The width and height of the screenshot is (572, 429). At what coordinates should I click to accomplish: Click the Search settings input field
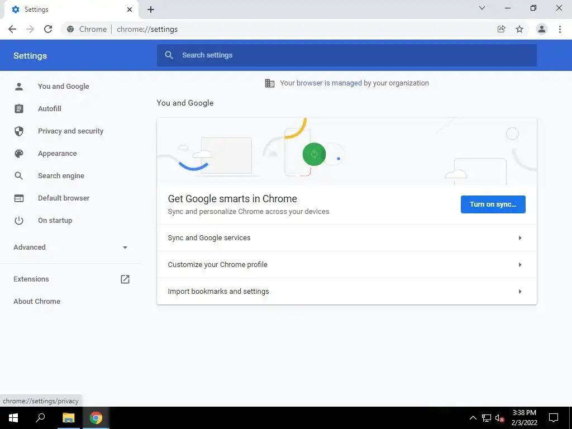[x=346, y=55]
